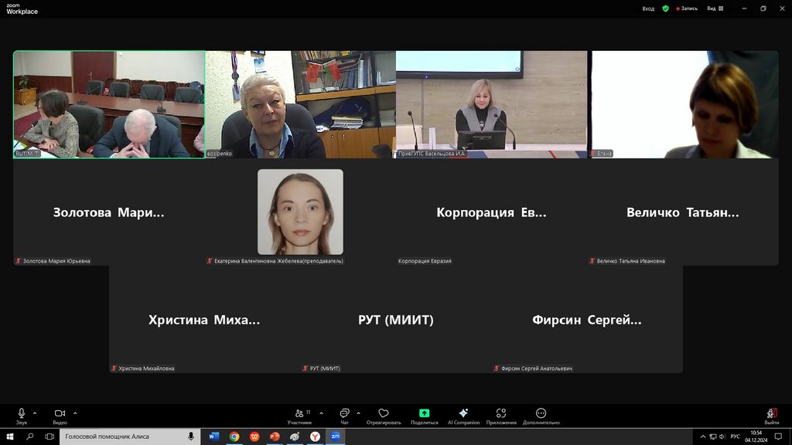
Task: Select Екатерина Жебелева participant photo tile
Action: coord(300,212)
